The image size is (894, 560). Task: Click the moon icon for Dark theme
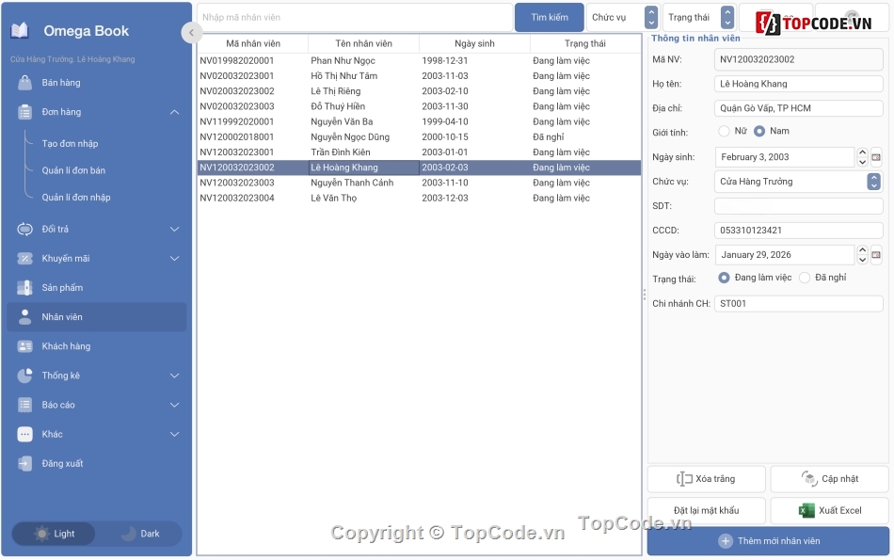click(130, 534)
